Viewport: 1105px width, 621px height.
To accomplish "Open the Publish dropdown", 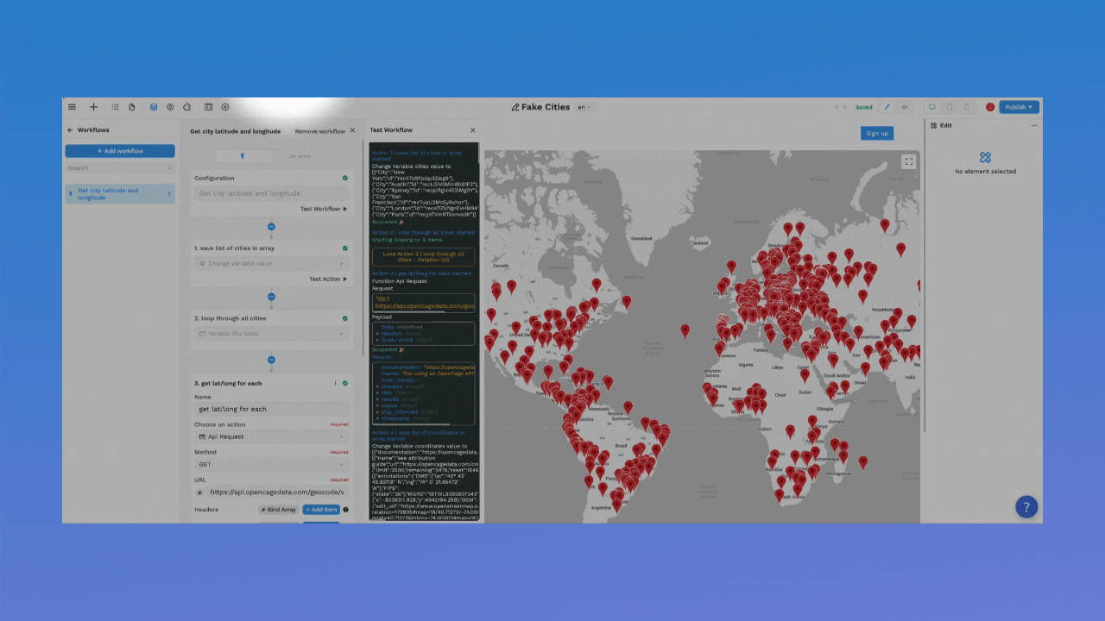I will click(x=1020, y=107).
